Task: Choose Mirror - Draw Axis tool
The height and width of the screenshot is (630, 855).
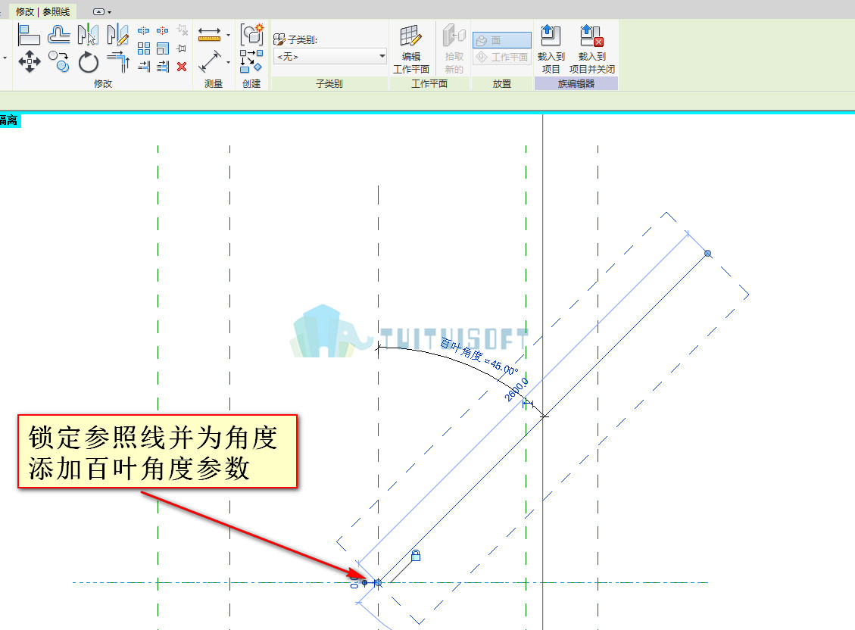Action: [117, 35]
